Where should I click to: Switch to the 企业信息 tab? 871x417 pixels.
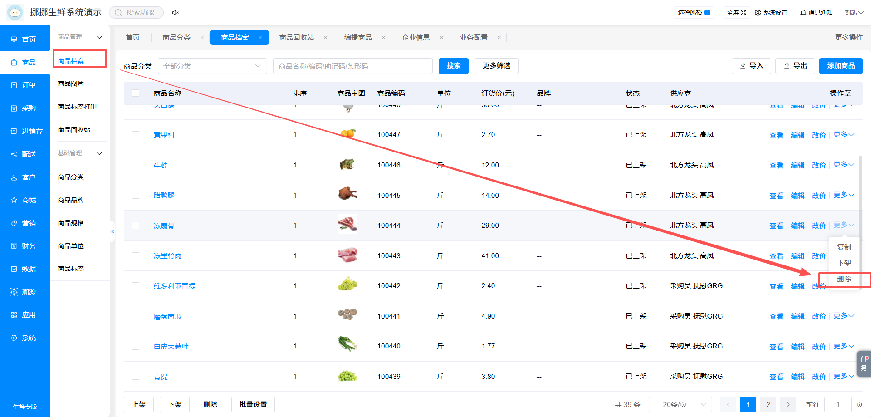click(416, 38)
